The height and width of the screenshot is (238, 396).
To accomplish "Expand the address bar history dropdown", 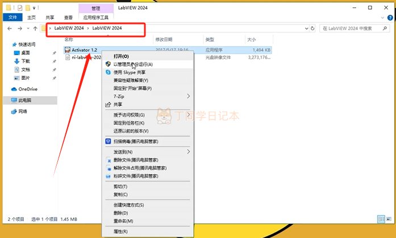I will tap(306, 28).
